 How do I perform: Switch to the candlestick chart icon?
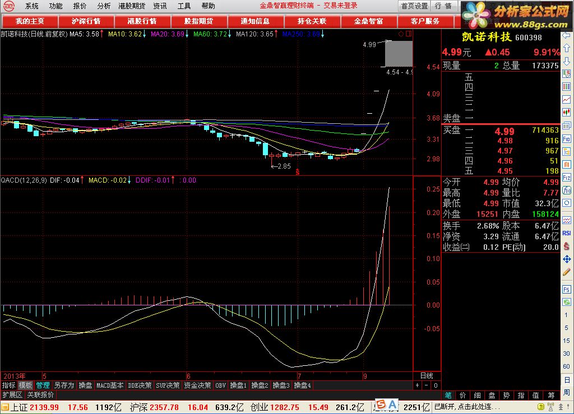pos(566,112)
